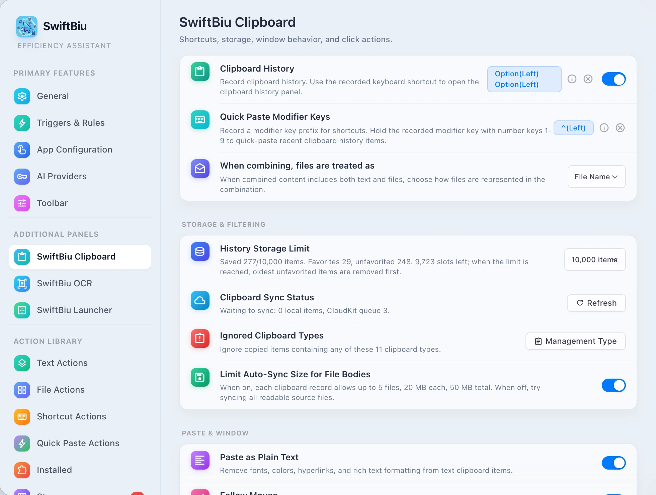Refresh clipboard sync status
Viewport: 656px width, 495px height.
596,303
